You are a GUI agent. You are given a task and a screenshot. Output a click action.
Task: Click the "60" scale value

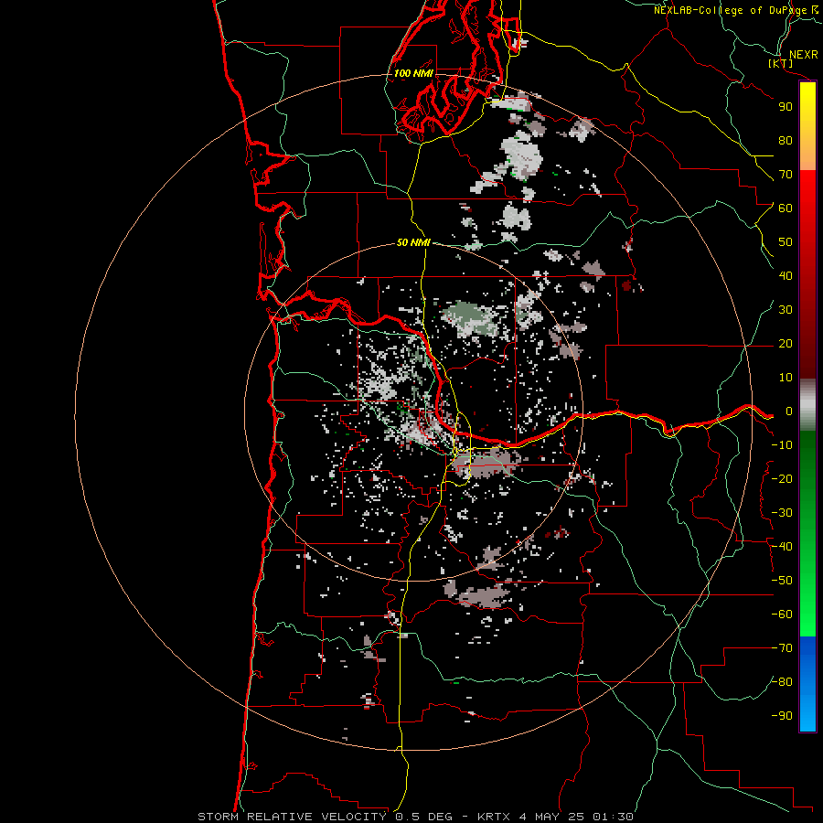(x=786, y=208)
